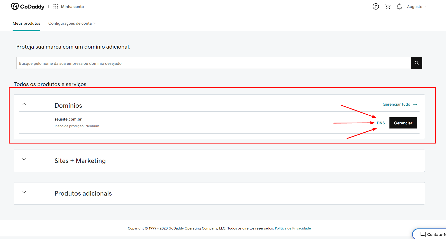Open the help question mark icon
The height and width of the screenshot is (239, 446).
pyautogui.click(x=376, y=6)
